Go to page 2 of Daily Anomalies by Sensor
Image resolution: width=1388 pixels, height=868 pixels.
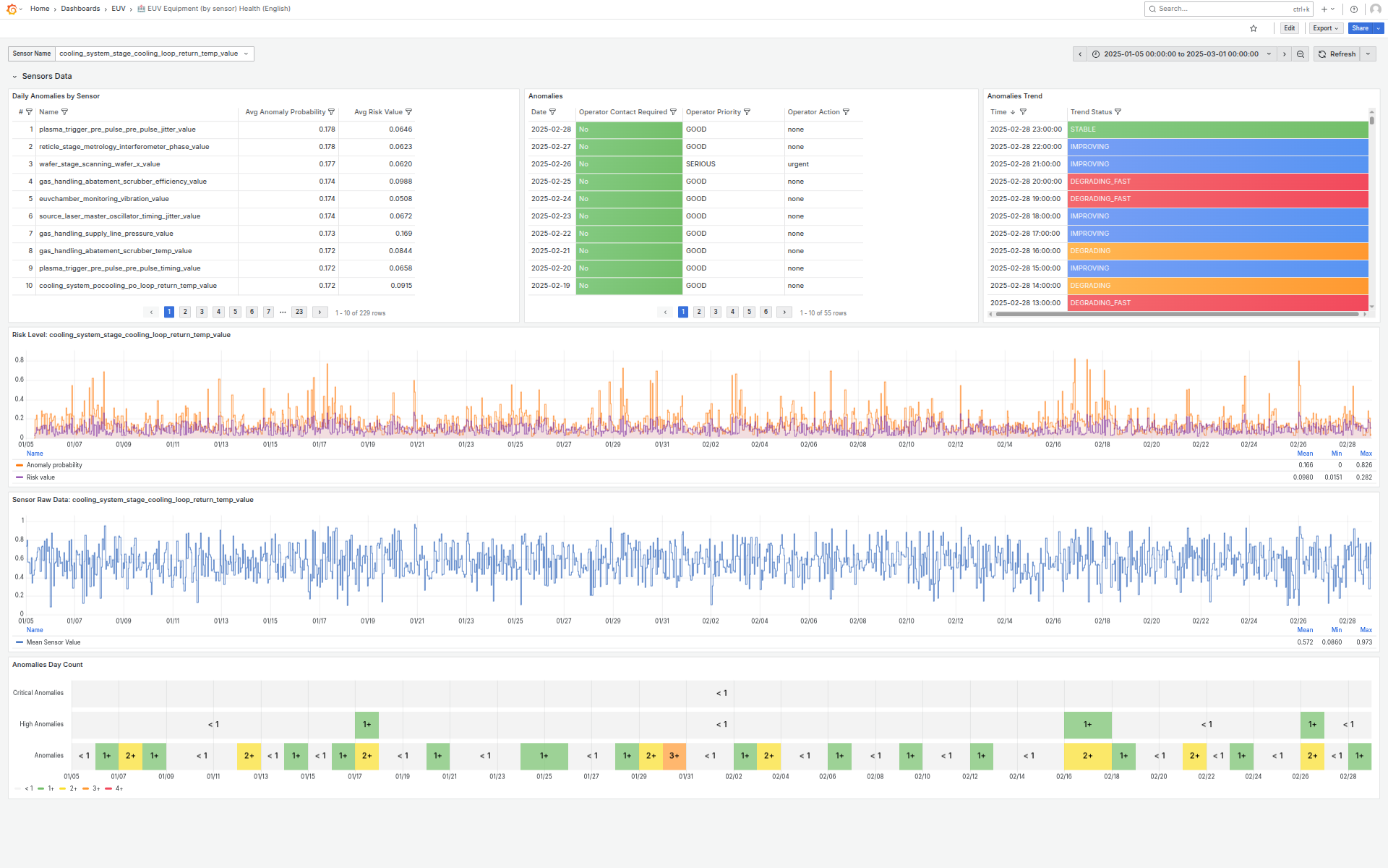tap(185, 312)
